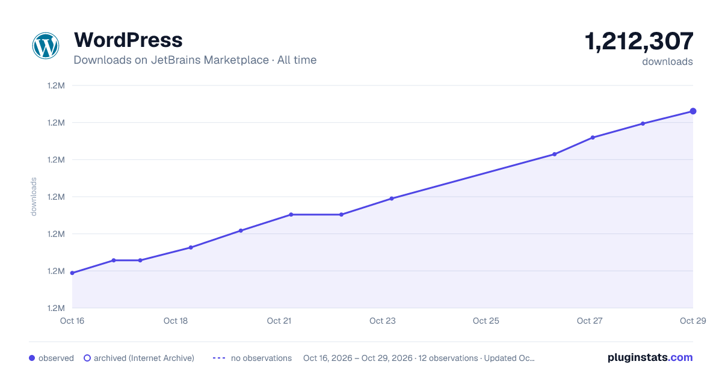Click the "Oct 27" axis label
722x379 pixels.
coord(590,321)
